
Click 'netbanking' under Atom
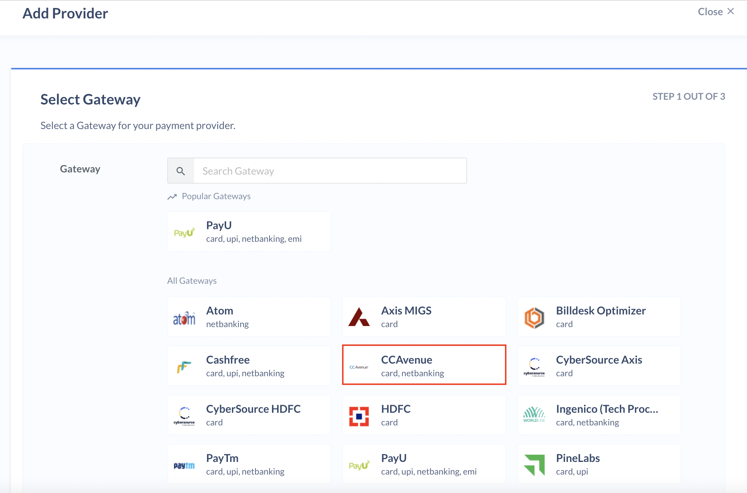click(228, 324)
